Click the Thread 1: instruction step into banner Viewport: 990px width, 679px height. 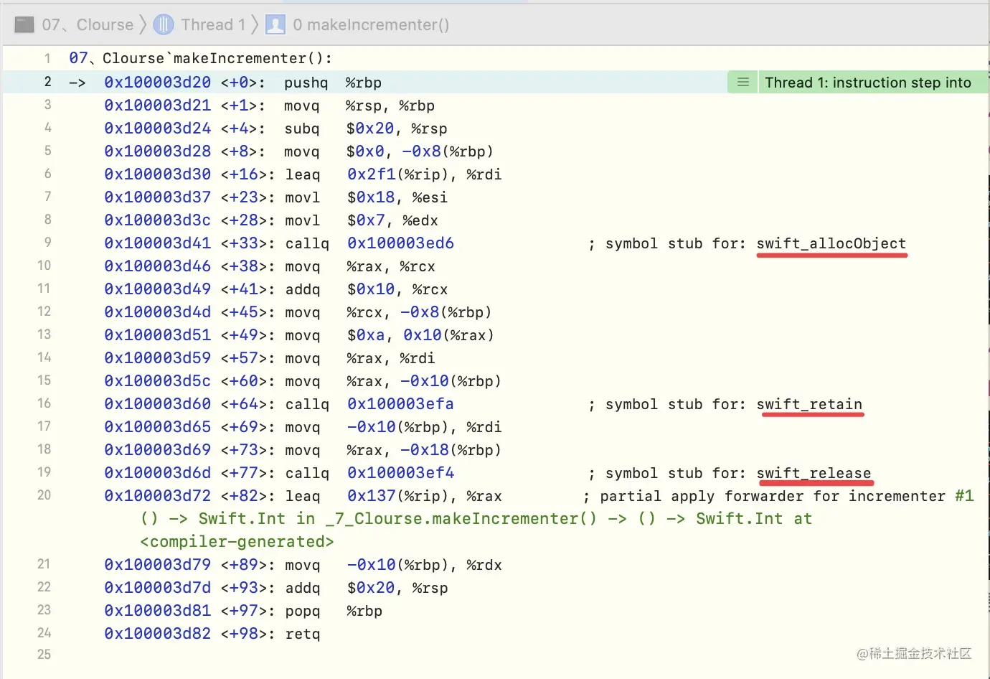tap(868, 83)
